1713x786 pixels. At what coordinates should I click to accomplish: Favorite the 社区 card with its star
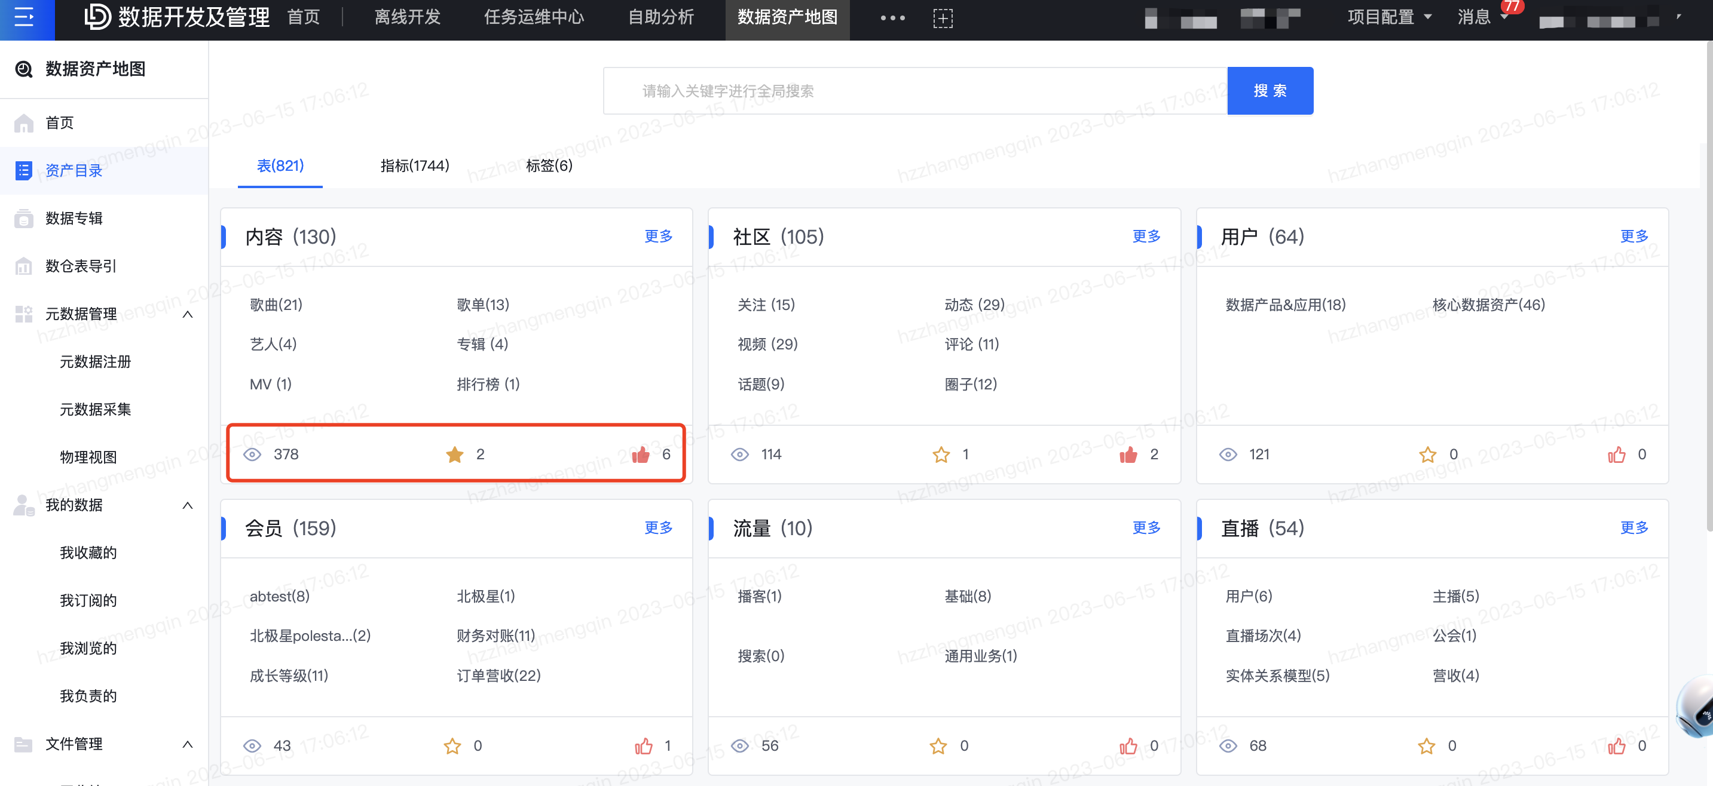(941, 455)
